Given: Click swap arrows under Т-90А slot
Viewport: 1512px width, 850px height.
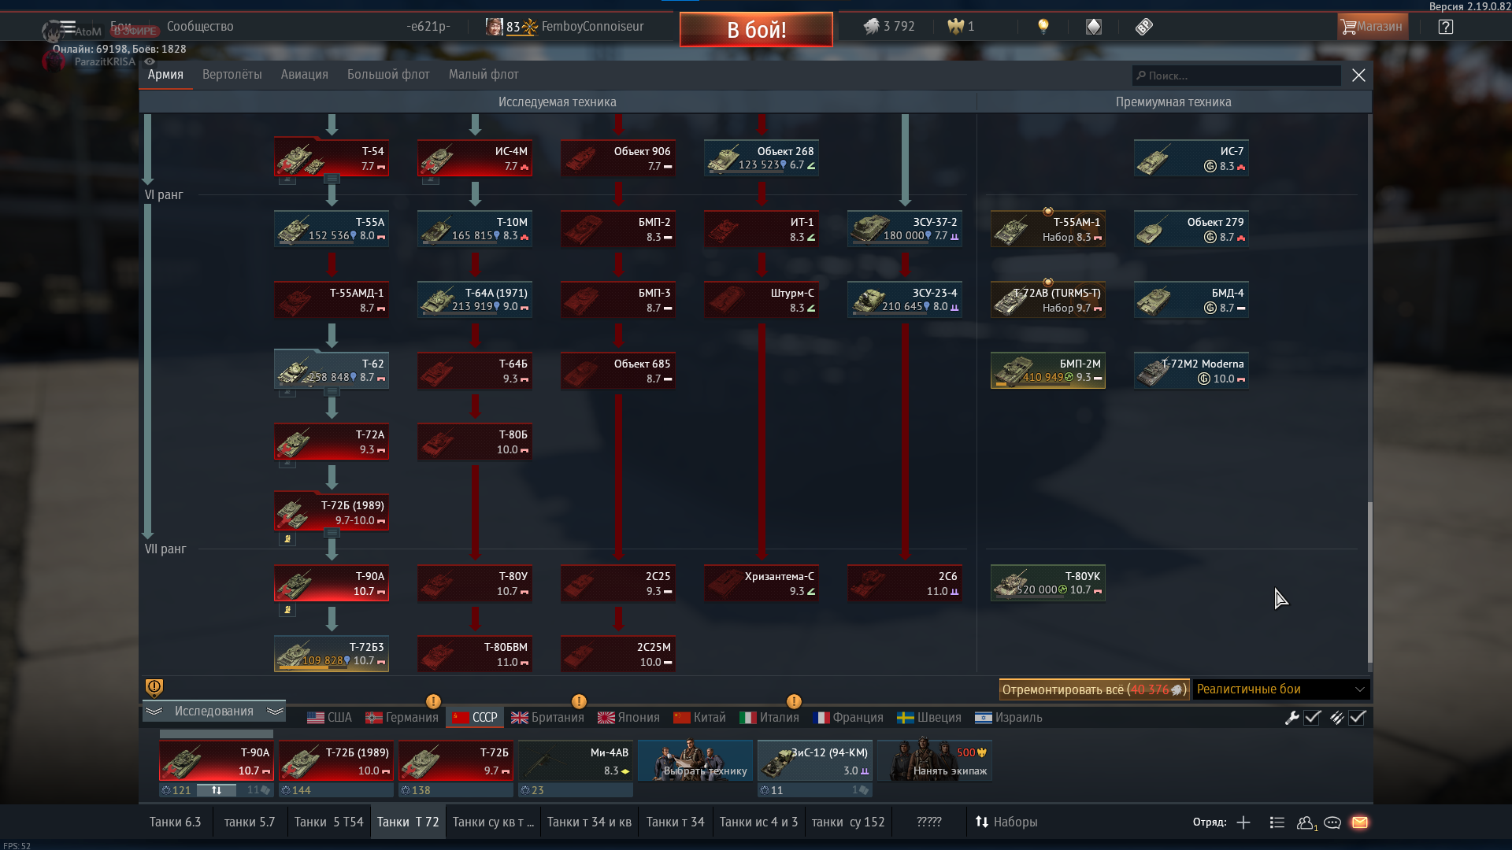Looking at the screenshot, I should pyautogui.click(x=216, y=790).
